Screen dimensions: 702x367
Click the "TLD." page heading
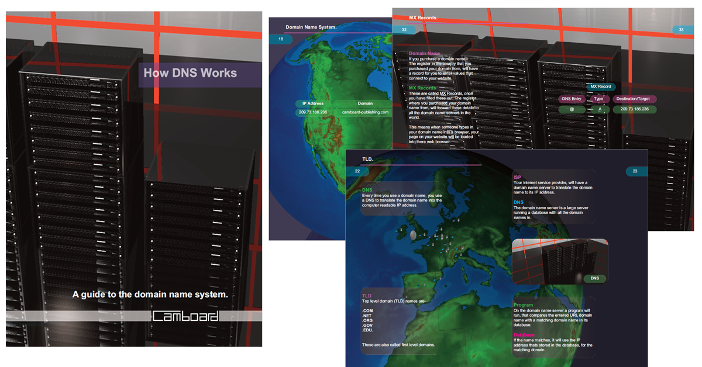pos(367,159)
